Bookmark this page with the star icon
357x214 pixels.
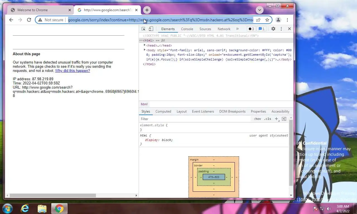click(x=267, y=20)
